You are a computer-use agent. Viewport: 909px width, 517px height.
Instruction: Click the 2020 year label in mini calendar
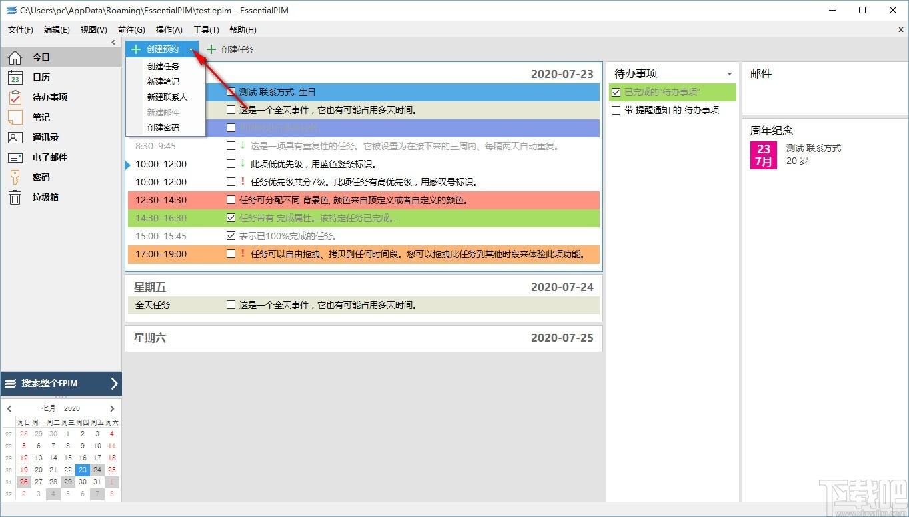click(x=72, y=408)
